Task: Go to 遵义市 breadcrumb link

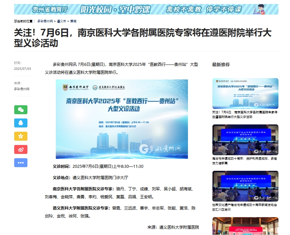Action: (61, 21)
